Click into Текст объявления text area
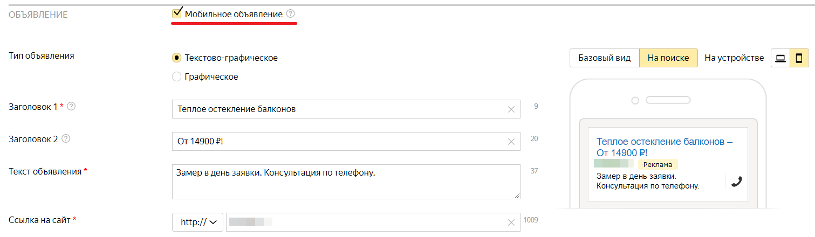The width and height of the screenshot is (815, 237). tap(345, 182)
